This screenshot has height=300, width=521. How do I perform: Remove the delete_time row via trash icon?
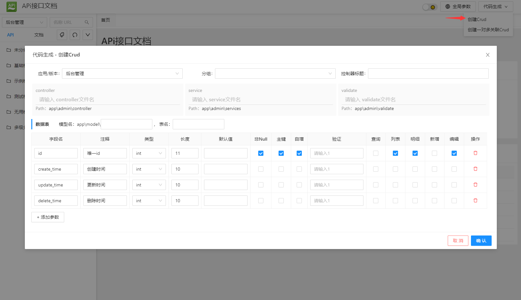pos(475,201)
